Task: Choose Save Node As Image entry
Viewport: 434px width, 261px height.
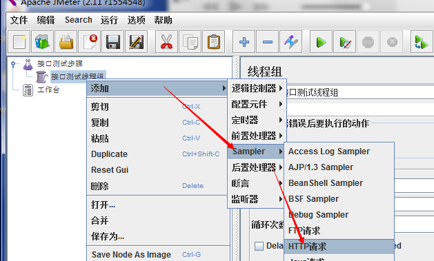Action: pos(157,254)
